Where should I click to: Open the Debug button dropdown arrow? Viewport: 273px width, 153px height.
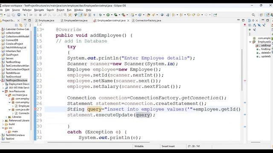coord(104,15)
